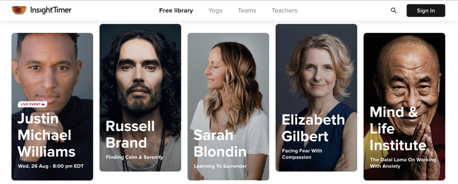Click the Wed, 26 Aug 8:00 pm EDT date

pyautogui.click(x=51, y=166)
